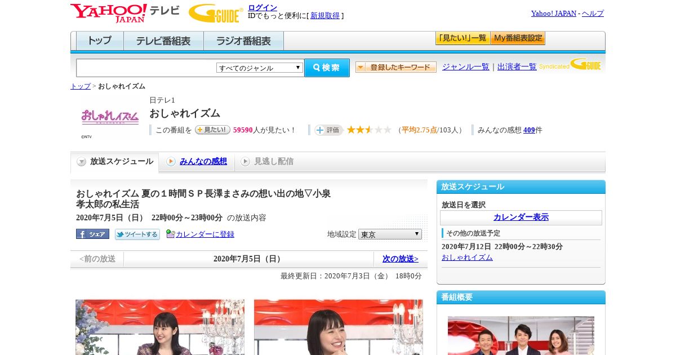Screen dimensions: 676x355
Task: Select the 見逃し配信 tab
Action: (x=267, y=162)
